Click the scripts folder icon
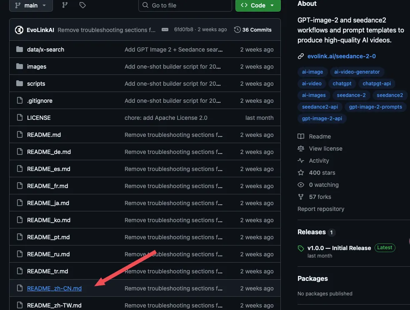The image size is (410, 310). pos(20,83)
